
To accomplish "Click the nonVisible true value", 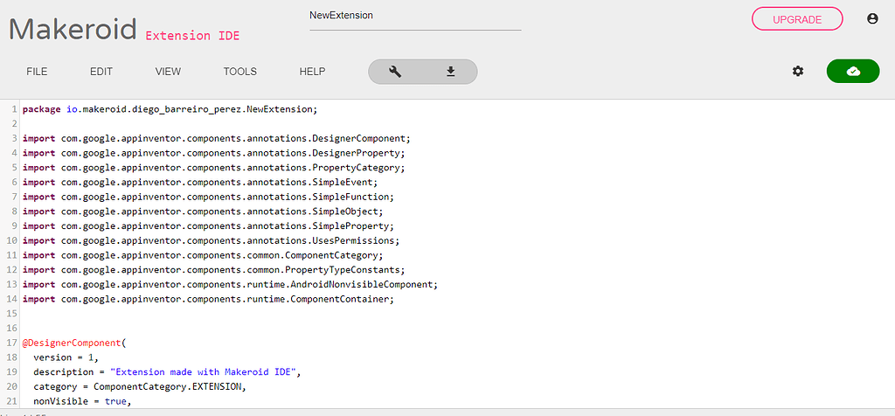I will tap(116, 402).
